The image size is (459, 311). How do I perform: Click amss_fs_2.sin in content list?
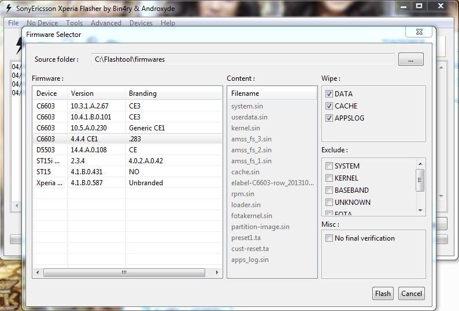(251, 150)
